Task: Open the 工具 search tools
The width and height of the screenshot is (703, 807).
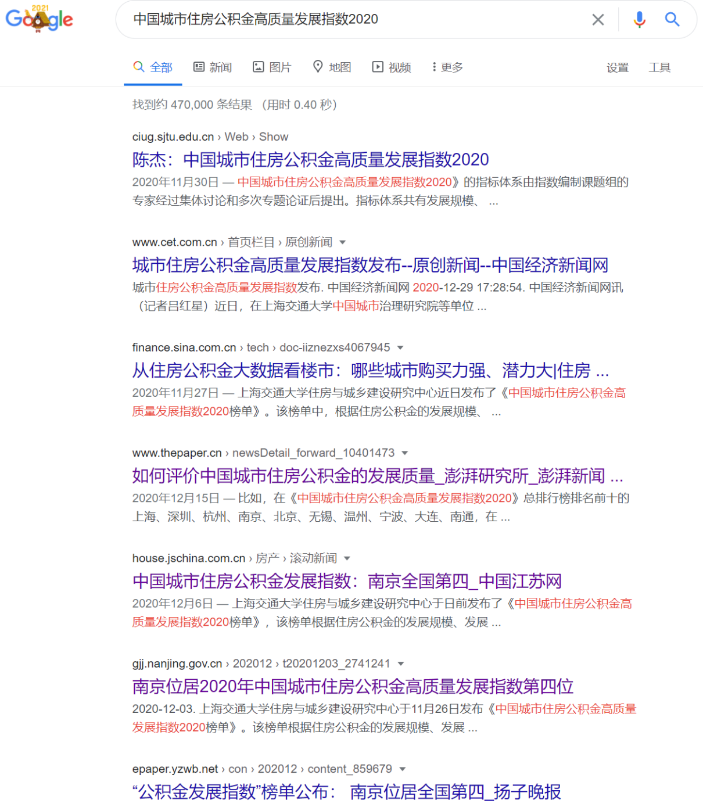Action: click(x=659, y=67)
